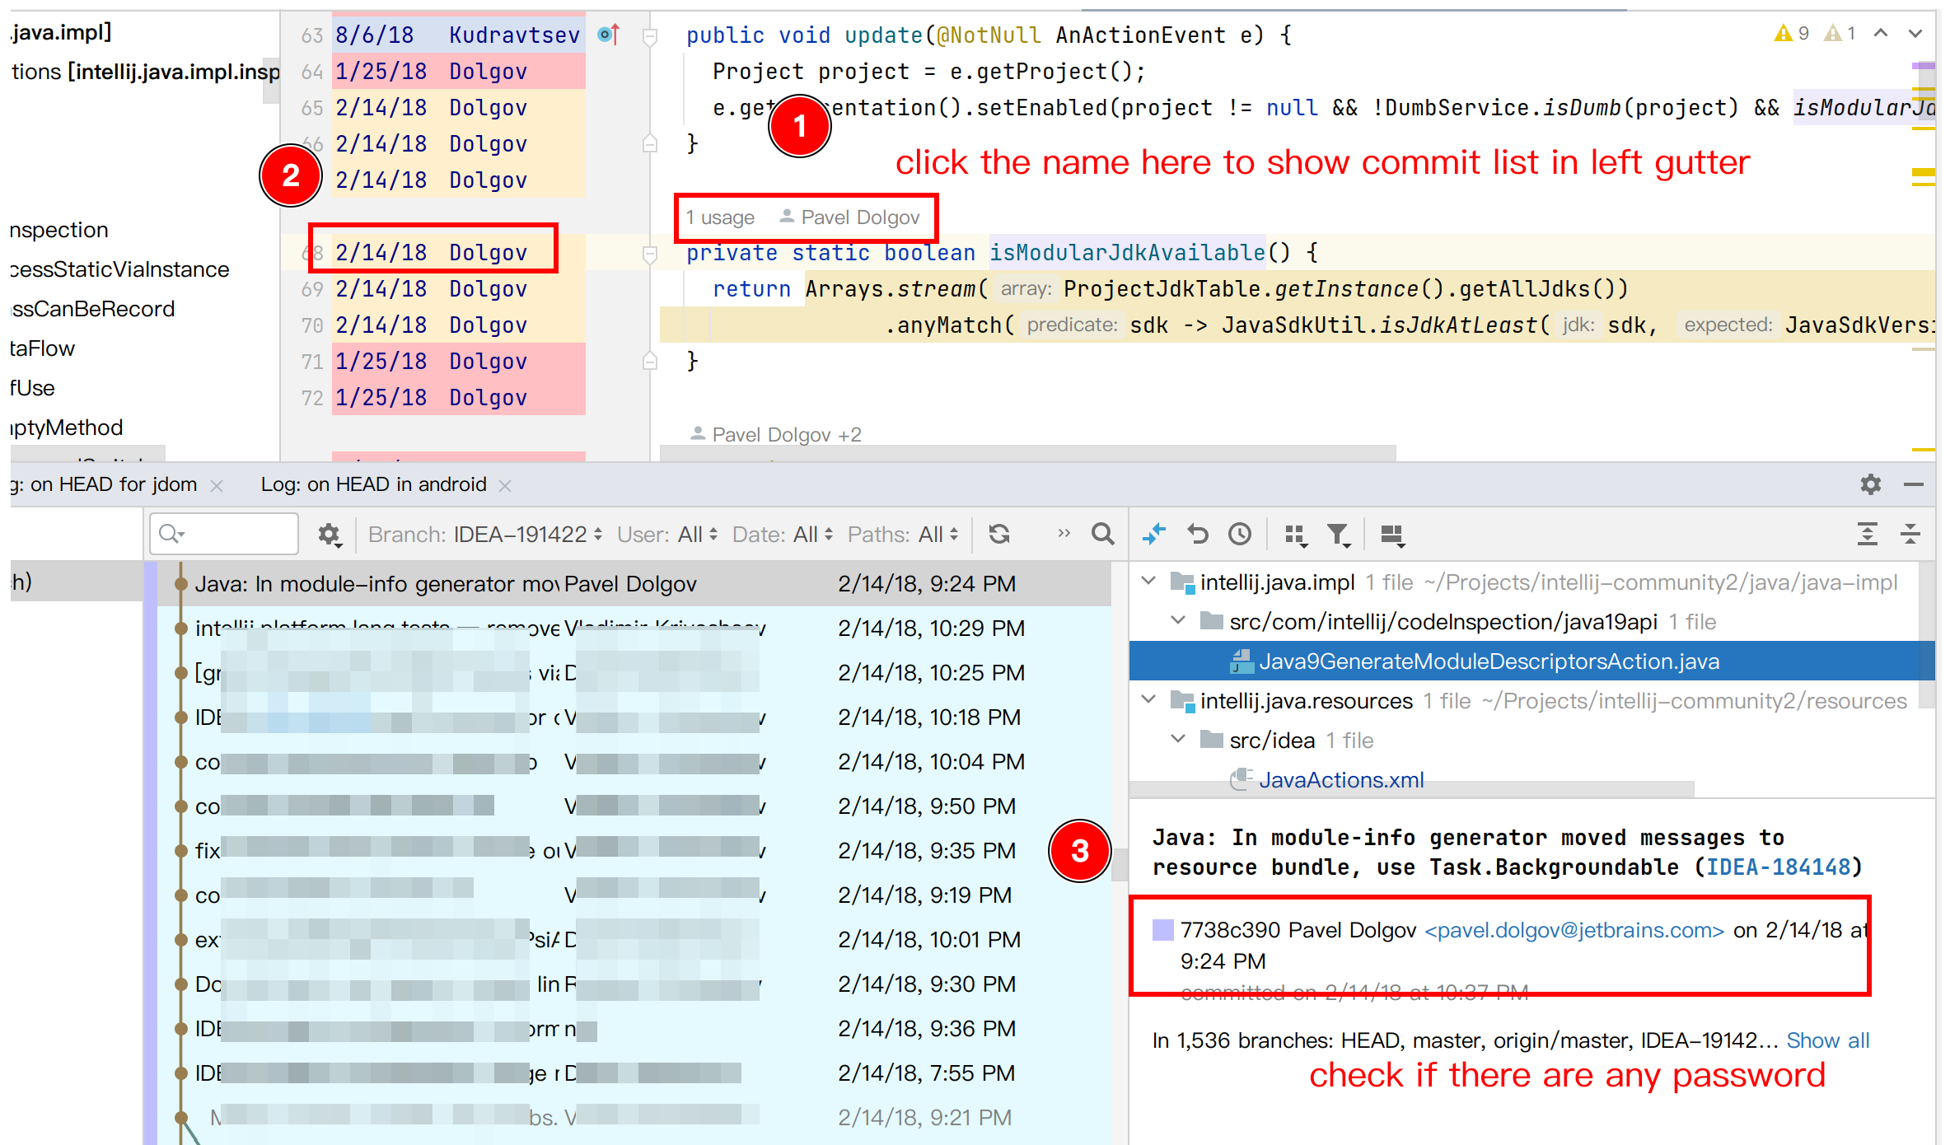Select commit 'Java: In module-info generator' row
Image resolution: width=1950 pixels, height=1145 pixels.
point(634,584)
